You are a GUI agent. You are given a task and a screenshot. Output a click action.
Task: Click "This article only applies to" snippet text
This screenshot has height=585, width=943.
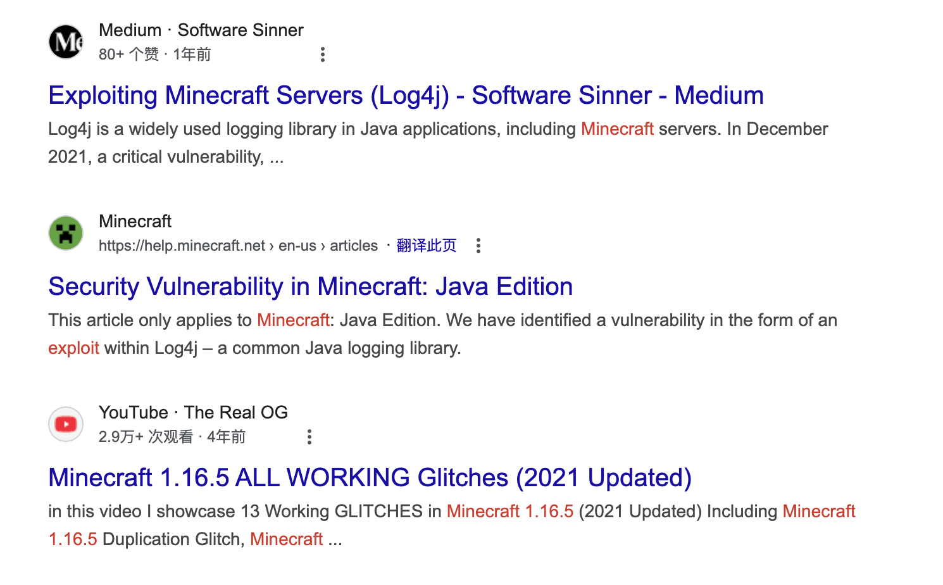[x=150, y=320]
